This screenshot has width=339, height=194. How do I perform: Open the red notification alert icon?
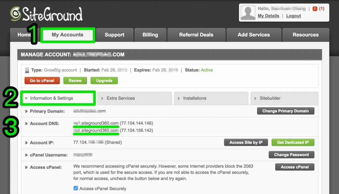pos(315,9)
